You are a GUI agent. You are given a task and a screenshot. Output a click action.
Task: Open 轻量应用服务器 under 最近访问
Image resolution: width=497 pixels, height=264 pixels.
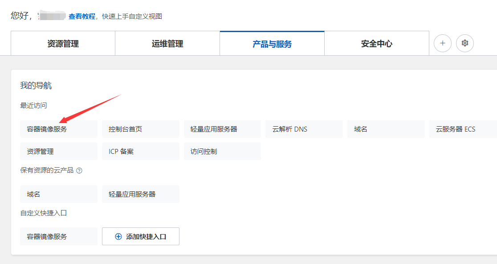click(x=222, y=129)
